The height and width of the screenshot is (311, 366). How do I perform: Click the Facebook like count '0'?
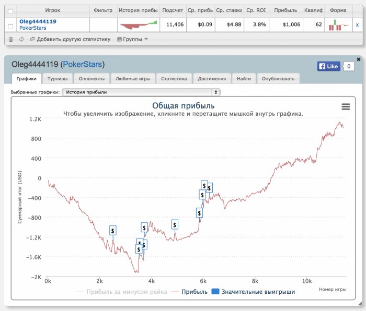pyautogui.click(x=349, y=66)
